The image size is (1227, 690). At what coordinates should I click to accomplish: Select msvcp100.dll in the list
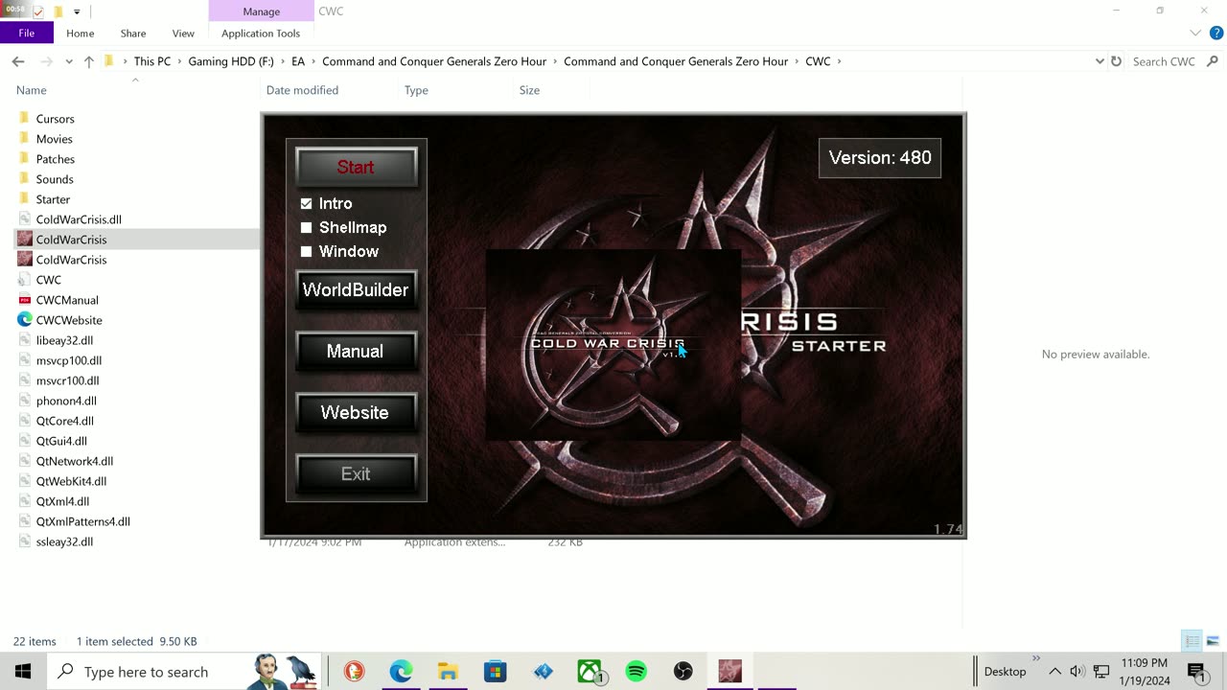(x=68, y=360)
